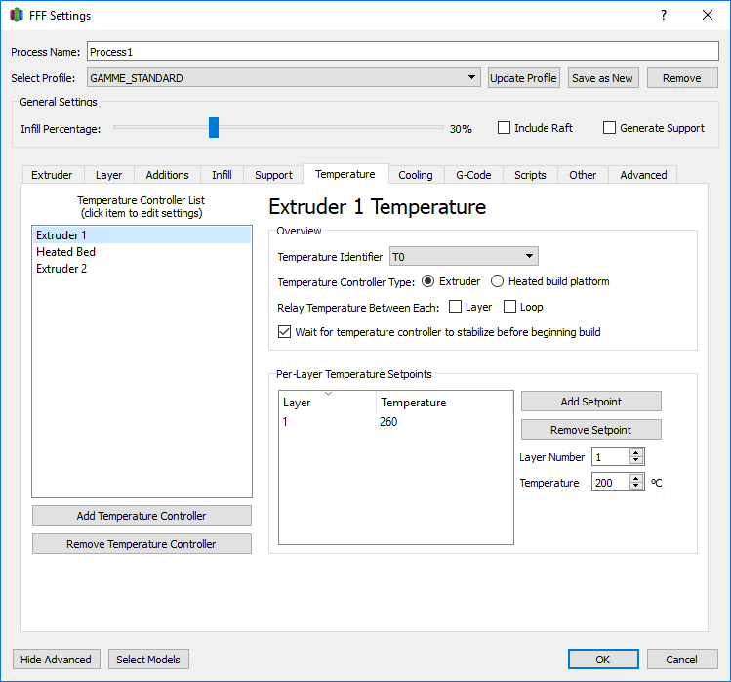
Task: Uncheck wait for temperature controller to stabilize
Action: tap(285, 332)
